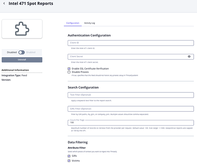
Task: Click the puzzle piece integration icon
Action: (x=22, y=29)
